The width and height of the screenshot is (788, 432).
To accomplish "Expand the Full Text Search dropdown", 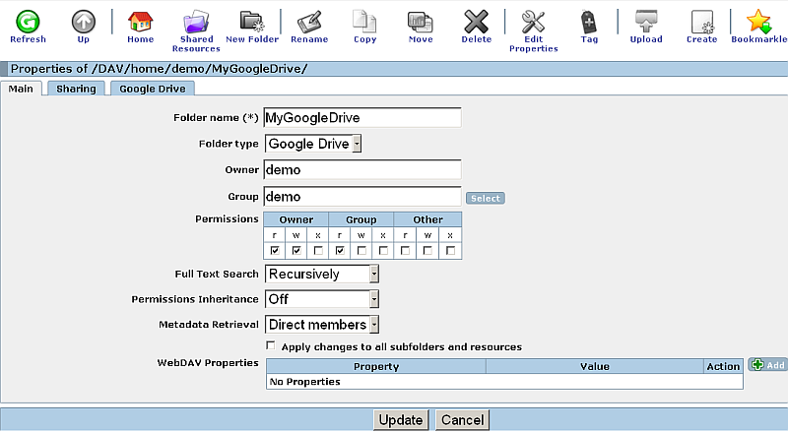I will click(x=322, y=274).
